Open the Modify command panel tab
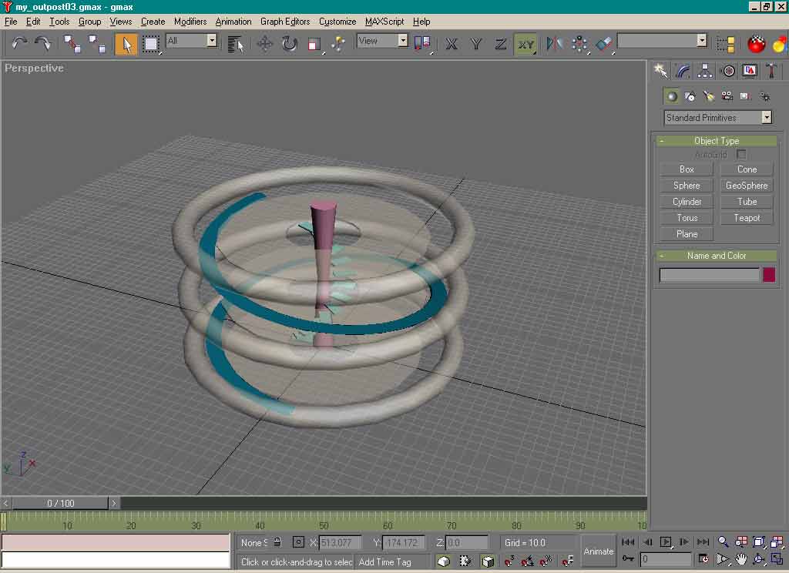The image size is (789, 573). (x=683, y=71)
